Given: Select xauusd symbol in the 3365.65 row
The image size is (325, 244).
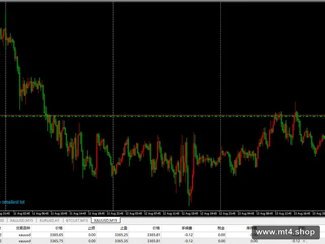Looking at the screenshot, I should coord(24,235).
